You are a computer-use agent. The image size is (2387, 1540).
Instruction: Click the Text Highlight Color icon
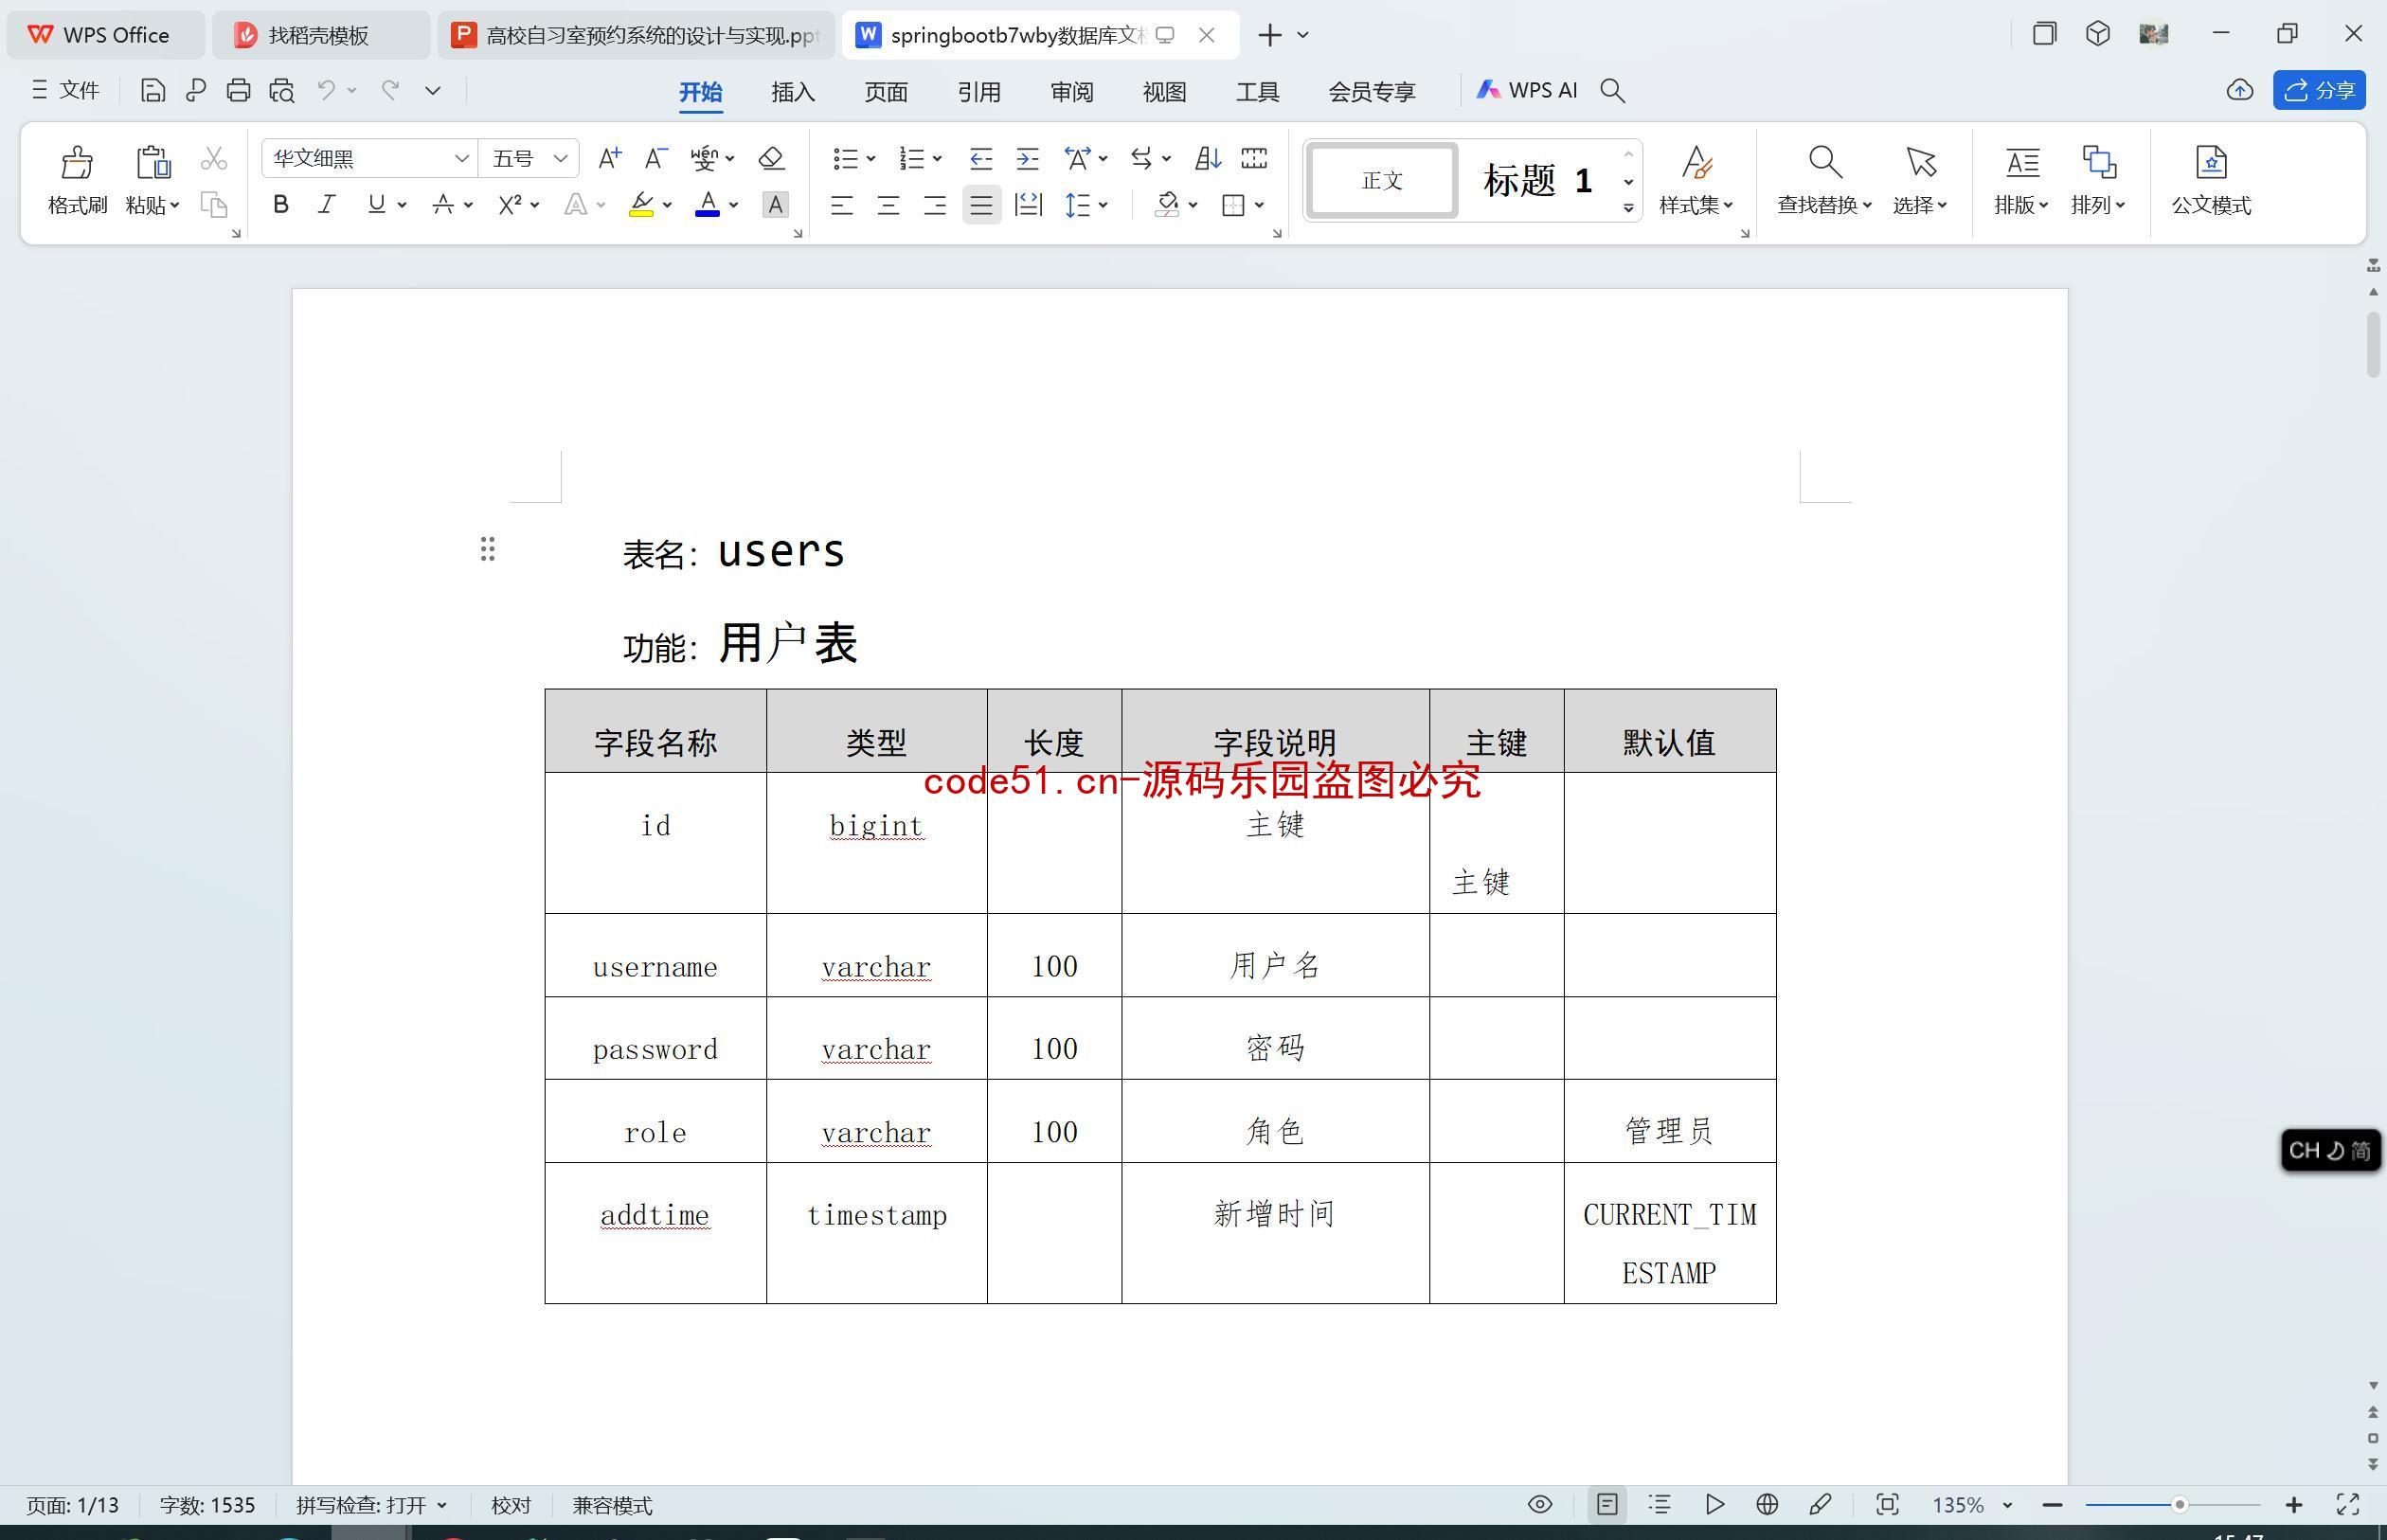(x=645, y=206)
